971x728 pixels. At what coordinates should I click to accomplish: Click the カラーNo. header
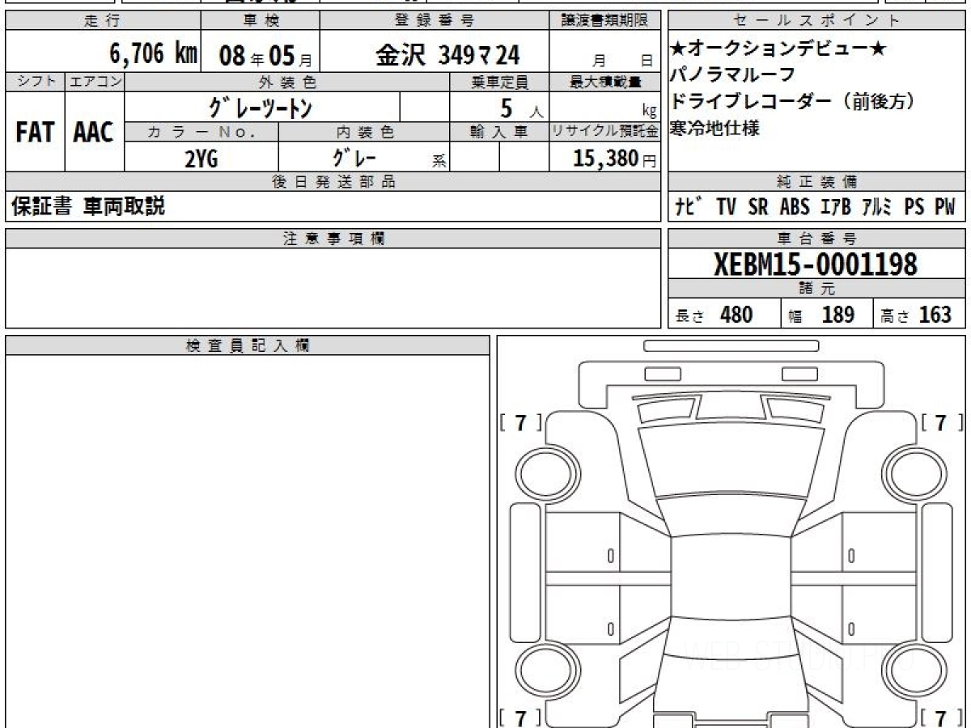(201, 132)
